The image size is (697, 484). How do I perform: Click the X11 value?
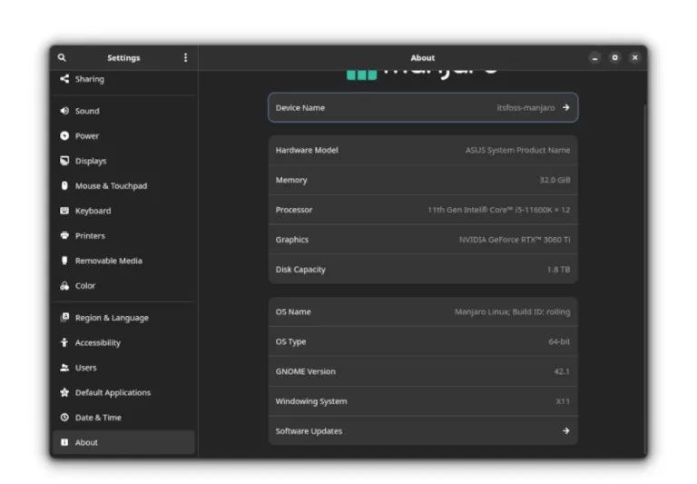563,401
